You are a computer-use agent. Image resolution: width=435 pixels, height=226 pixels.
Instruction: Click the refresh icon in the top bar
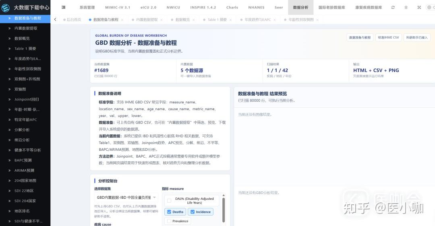[x=393, y=8]
